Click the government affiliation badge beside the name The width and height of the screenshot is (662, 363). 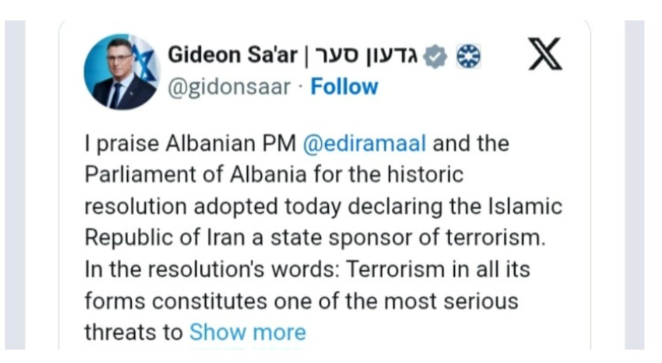468,57
